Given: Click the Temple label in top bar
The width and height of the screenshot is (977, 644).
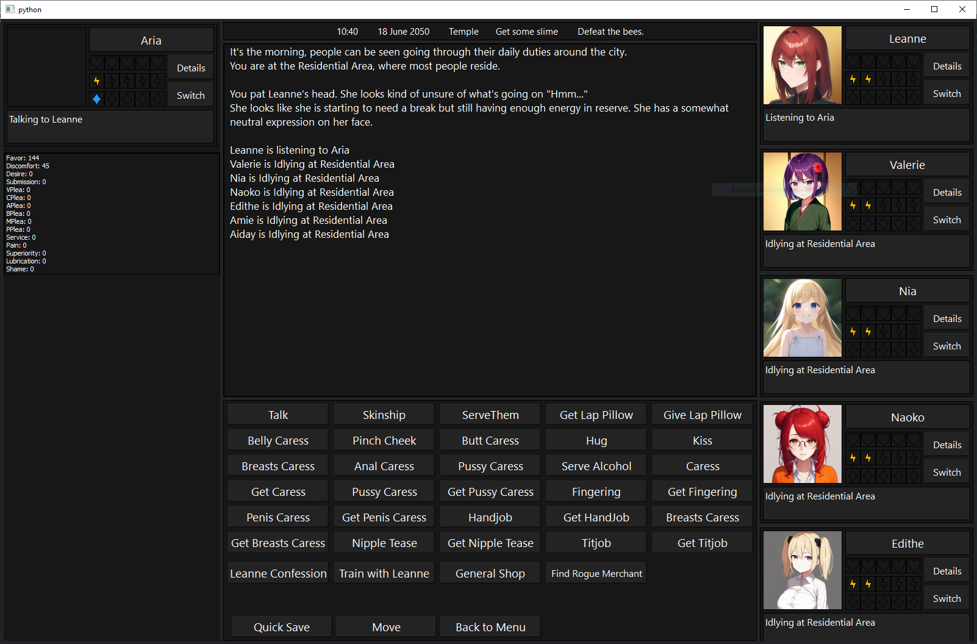Looking at the screenshot, I should (x=463, y=32).
